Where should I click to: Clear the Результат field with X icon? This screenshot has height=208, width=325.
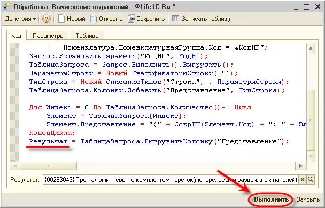303,180
